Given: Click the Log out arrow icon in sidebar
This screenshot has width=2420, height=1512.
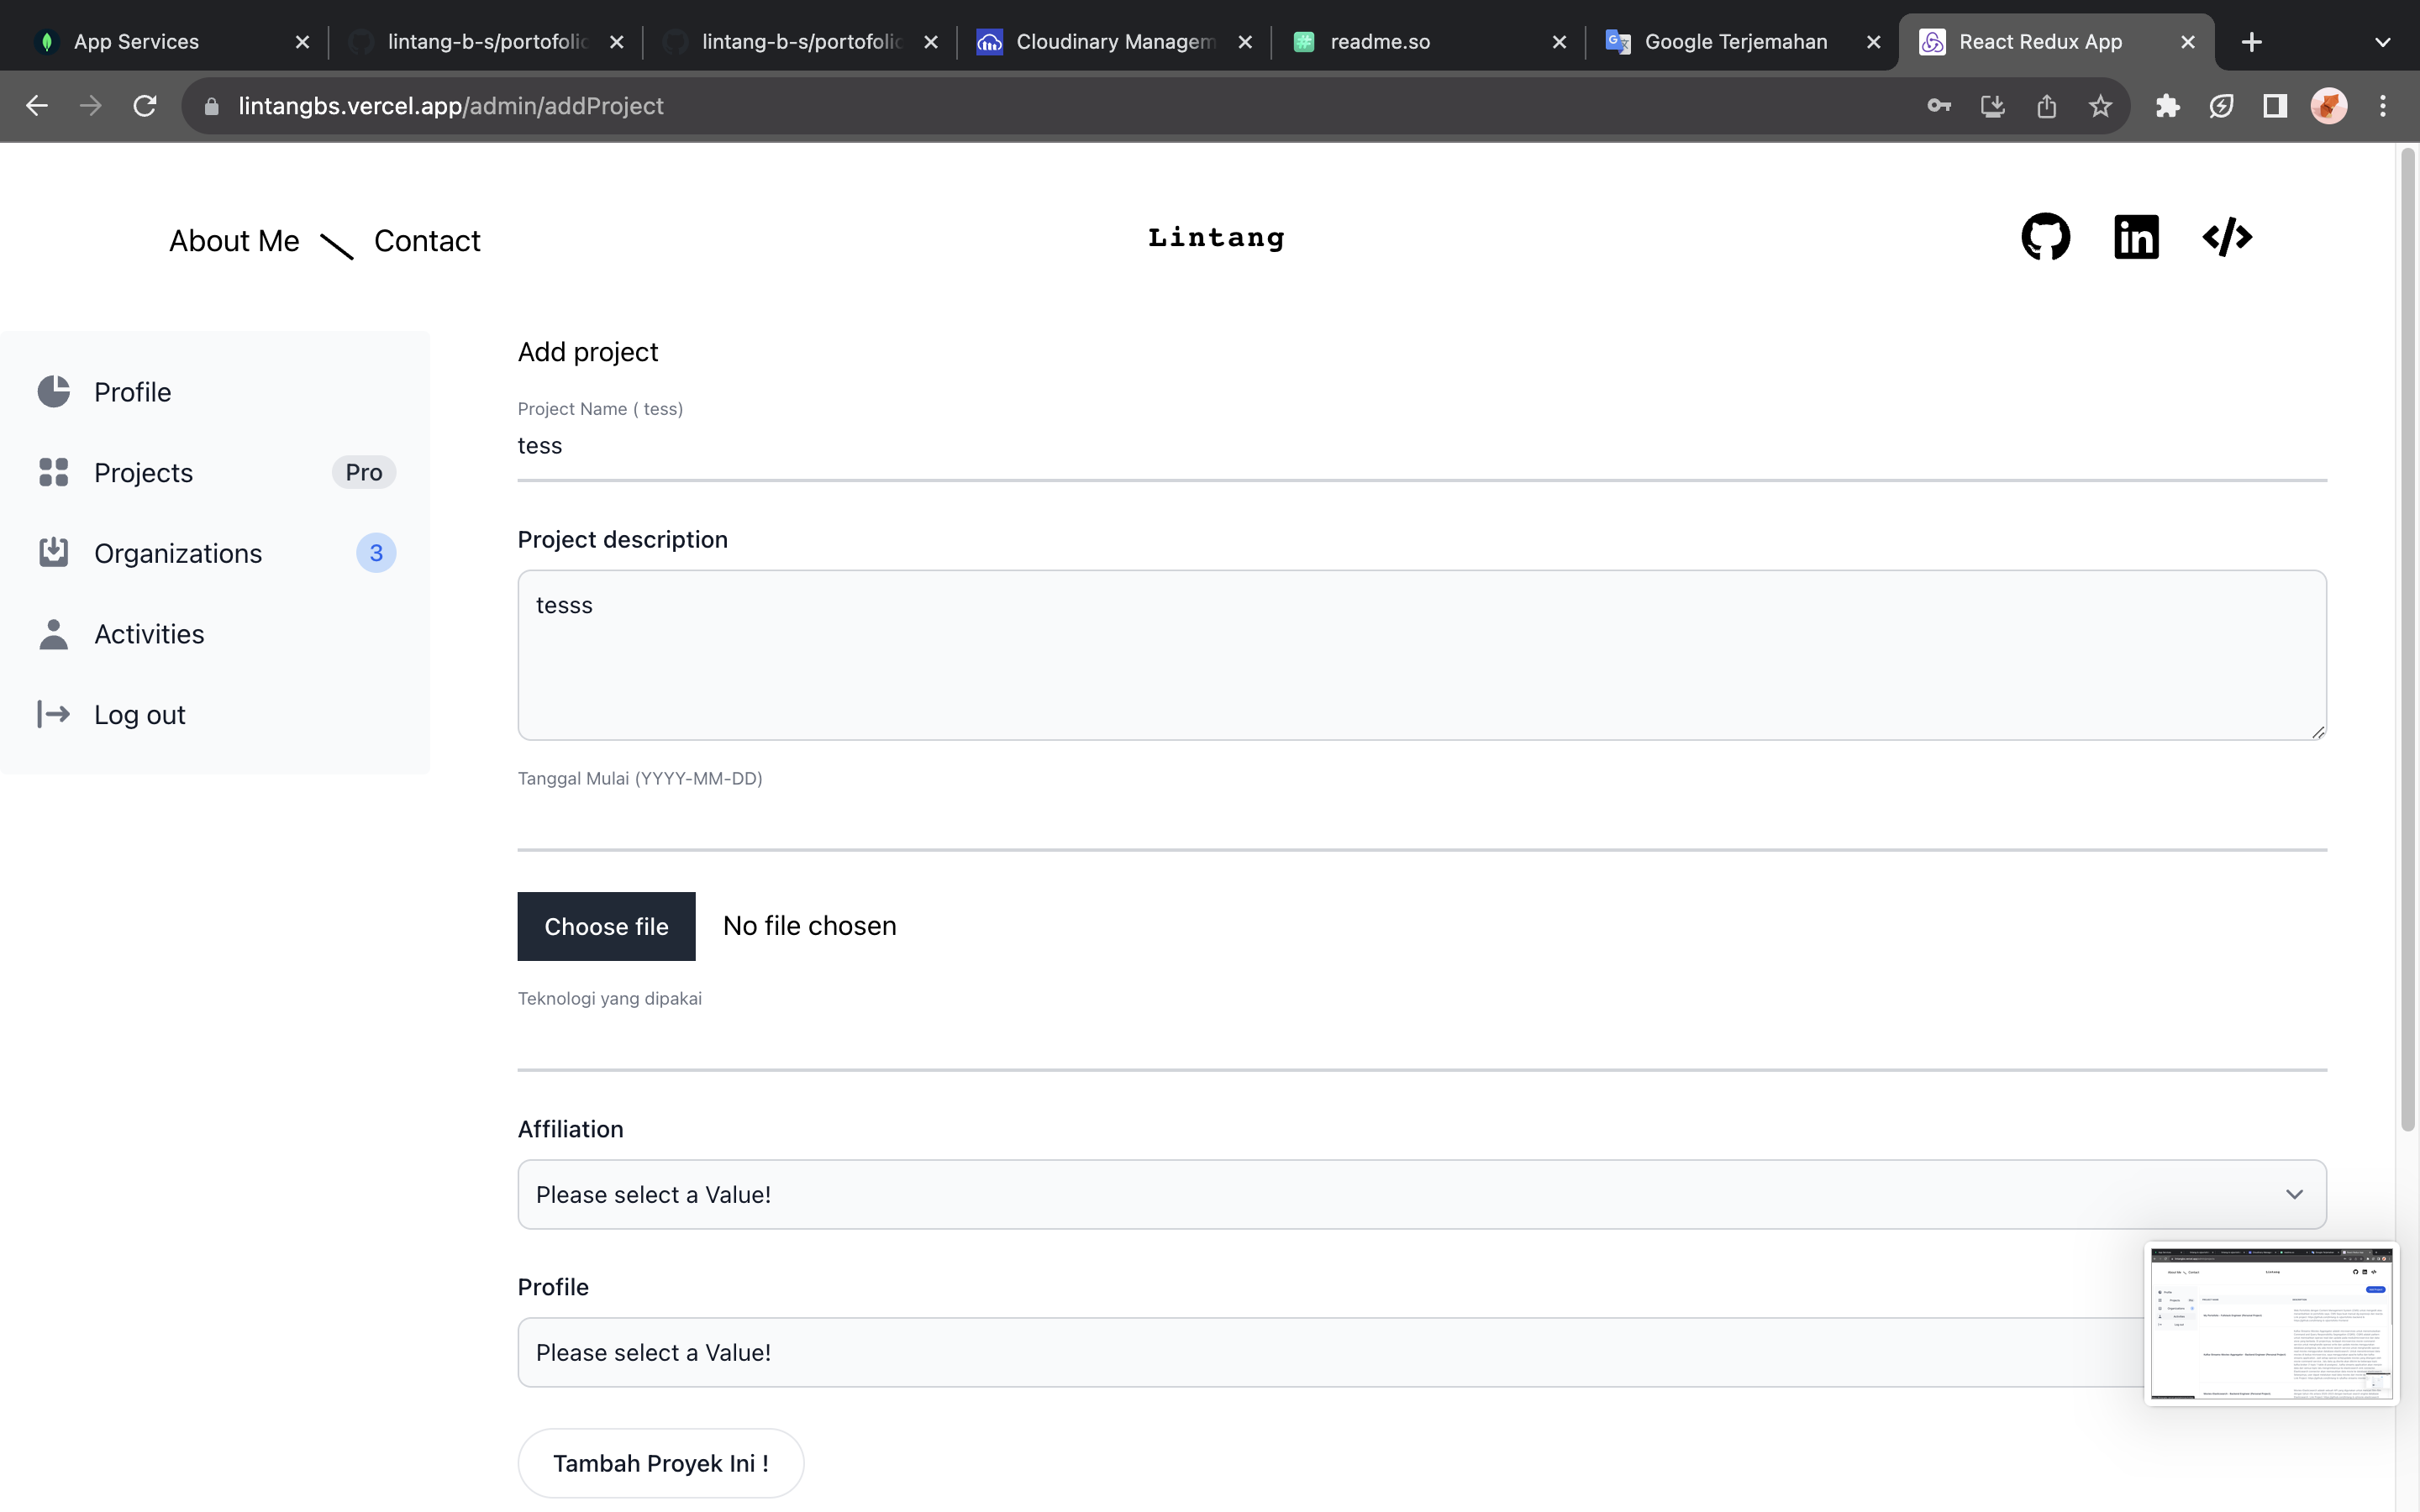Looking at the screenshot, I should [54, 714].
